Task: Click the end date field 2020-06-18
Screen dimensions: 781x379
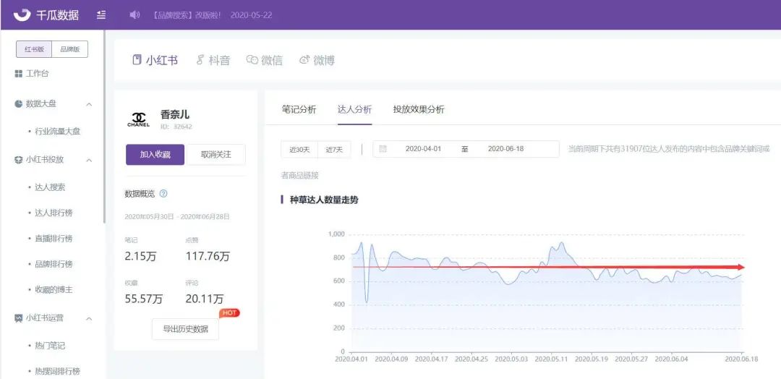Action: tap(505, 149)
